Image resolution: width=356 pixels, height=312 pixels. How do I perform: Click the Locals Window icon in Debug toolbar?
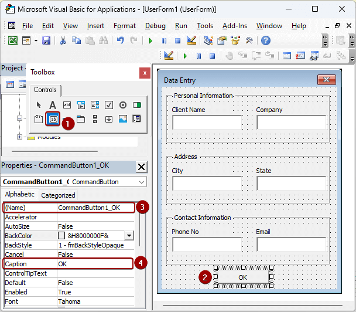287,56
